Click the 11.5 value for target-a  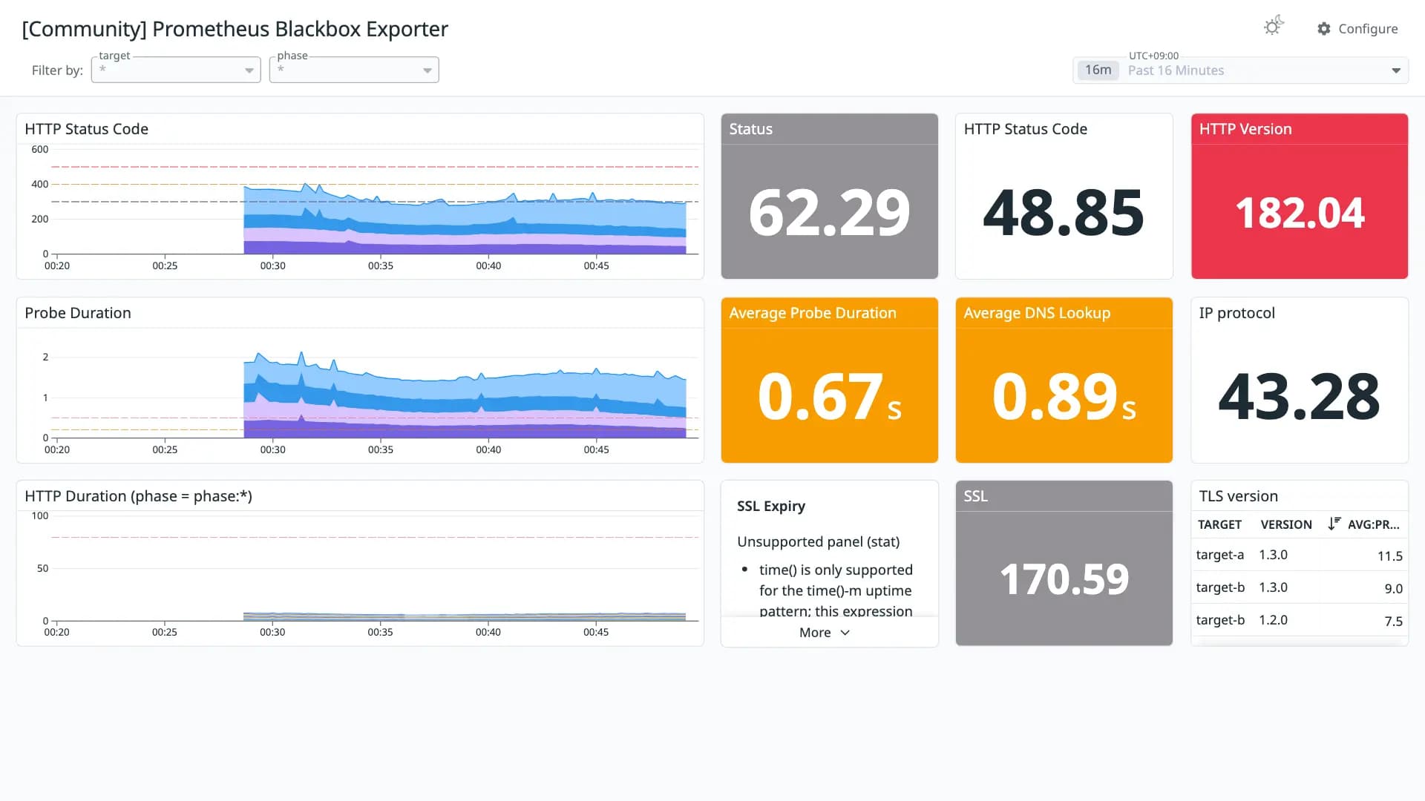pyautogui.click(x=1389, y=556)
